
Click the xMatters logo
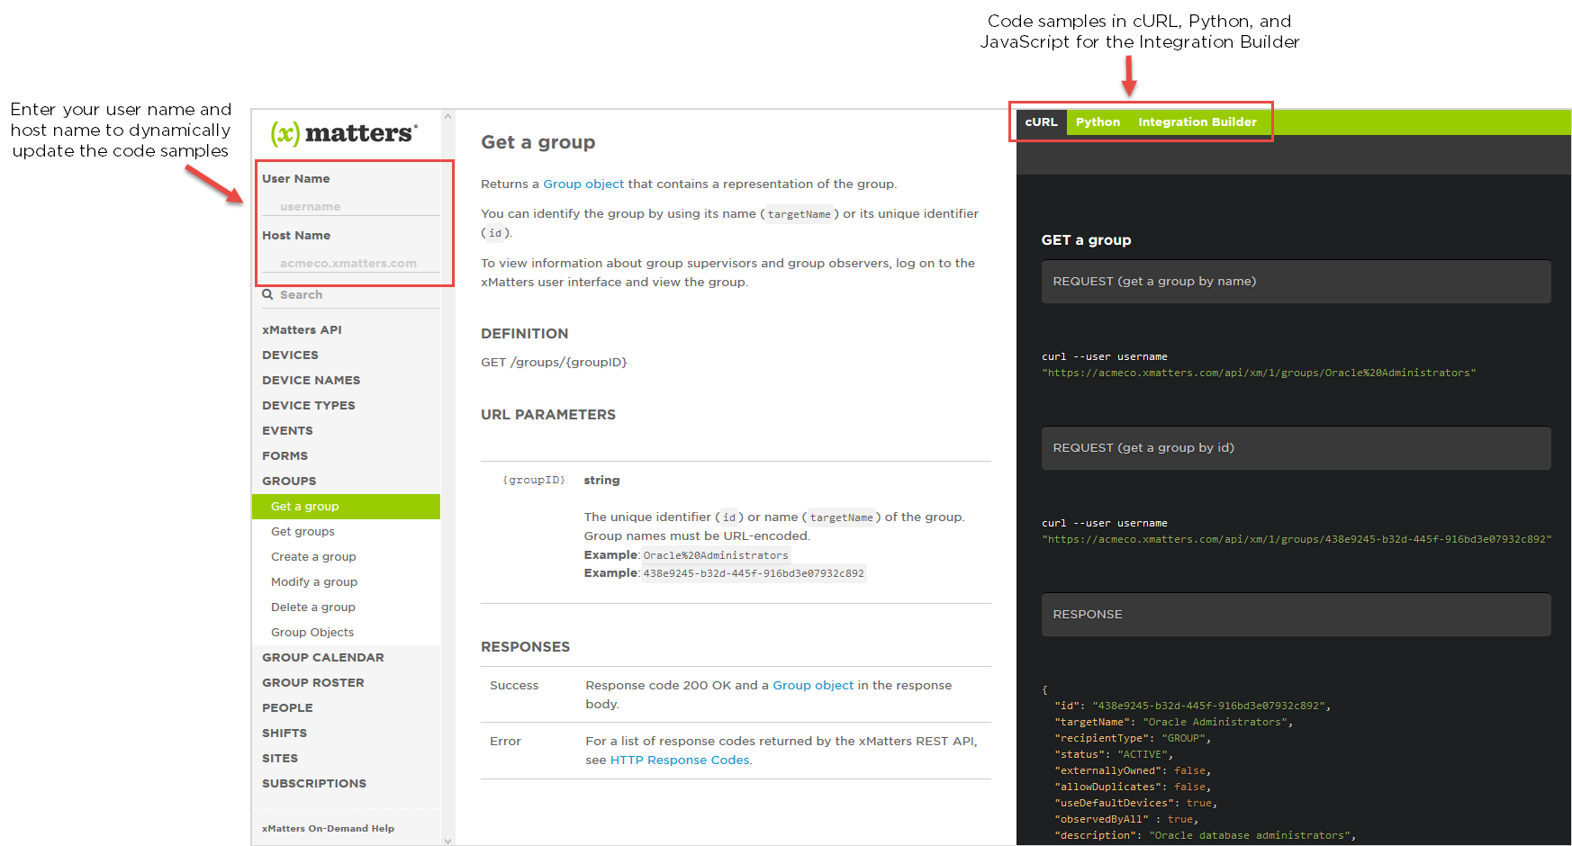pyautogui.click(x=344, y=134)
